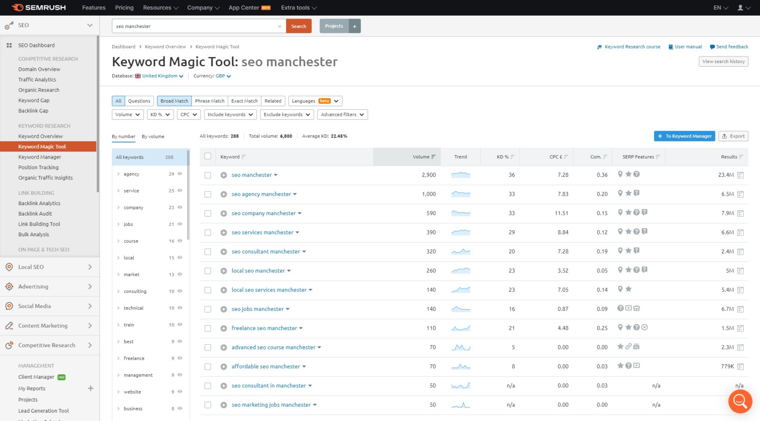Open the Exclude keywords dropdown
The height and width of the screenshot is (421, 760).
[x=287, y=115]
